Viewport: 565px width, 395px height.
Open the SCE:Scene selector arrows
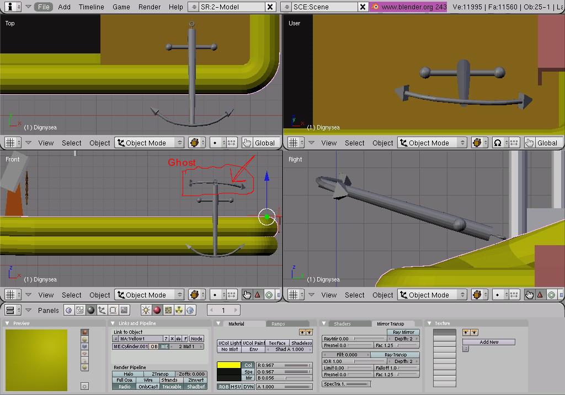click(286, 7)
